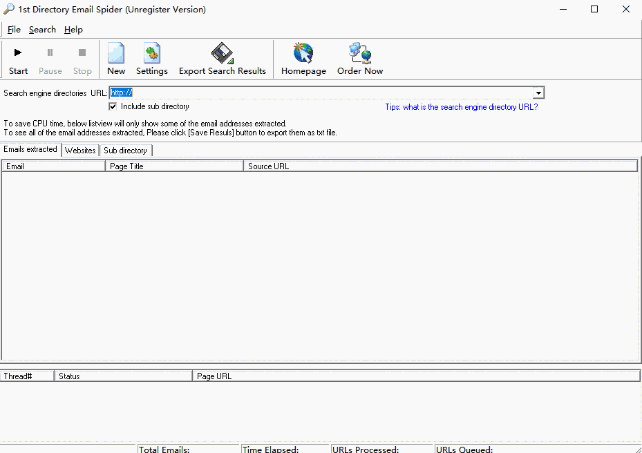
Task: Open the Search menu
Action: (42, 30)
